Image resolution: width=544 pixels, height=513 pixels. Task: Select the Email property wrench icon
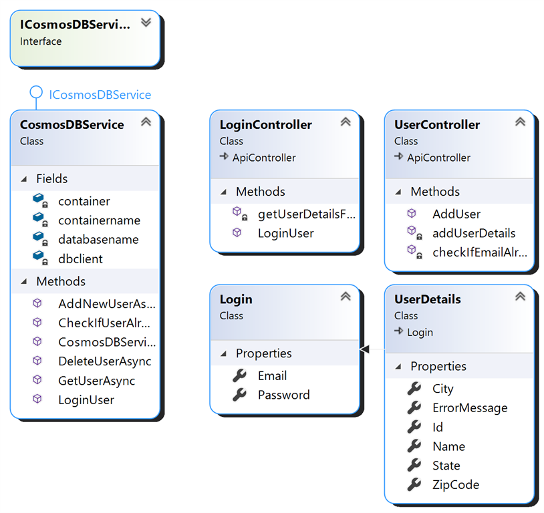240,375
